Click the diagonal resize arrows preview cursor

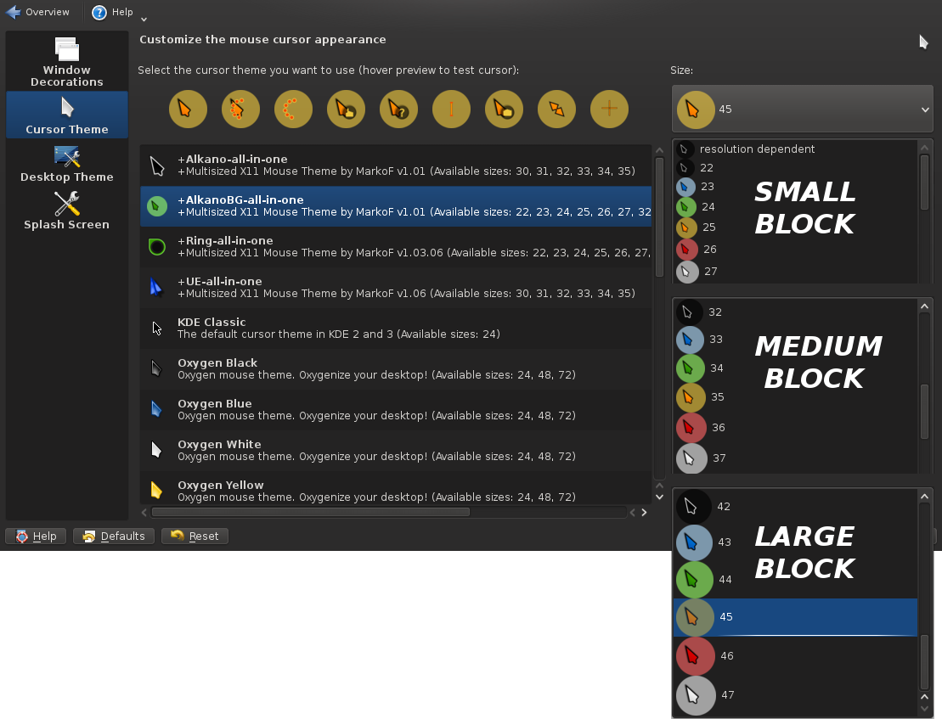coord(557,110)
